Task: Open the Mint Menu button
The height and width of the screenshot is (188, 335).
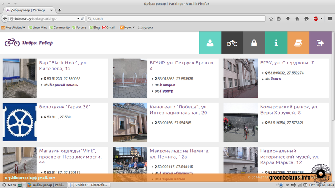Action: click(x=9, y=185)
